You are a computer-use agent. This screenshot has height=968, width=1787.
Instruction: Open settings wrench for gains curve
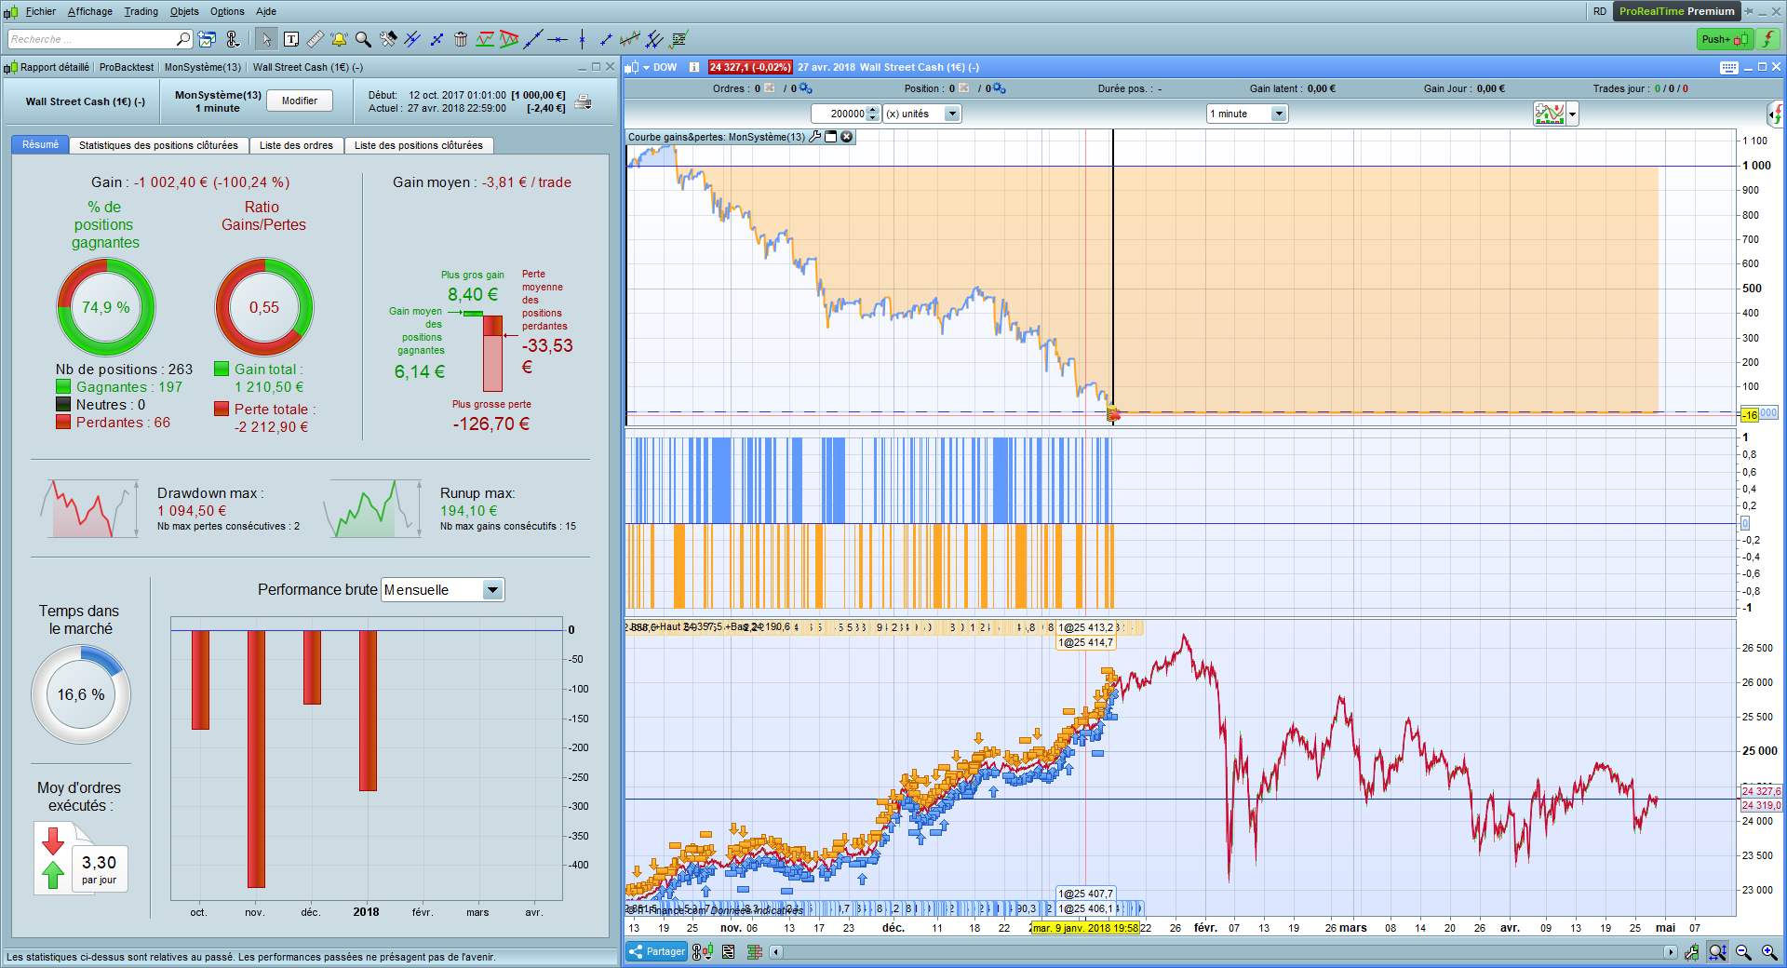tap(815, 137)
